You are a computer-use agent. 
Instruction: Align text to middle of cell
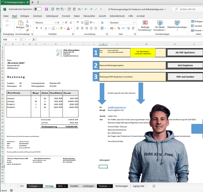(x=82, y=22)
